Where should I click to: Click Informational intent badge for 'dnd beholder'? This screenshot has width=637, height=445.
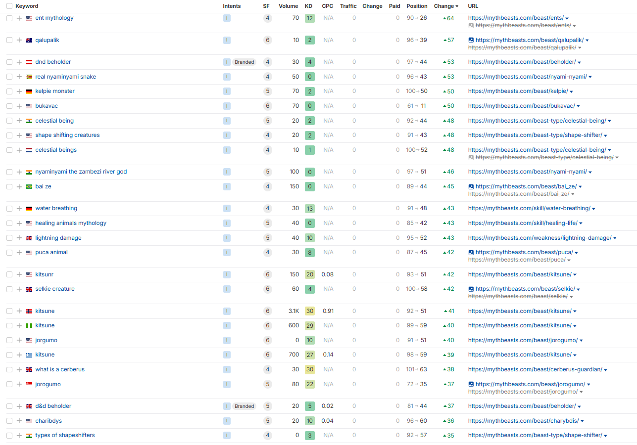tap(227, 62)
